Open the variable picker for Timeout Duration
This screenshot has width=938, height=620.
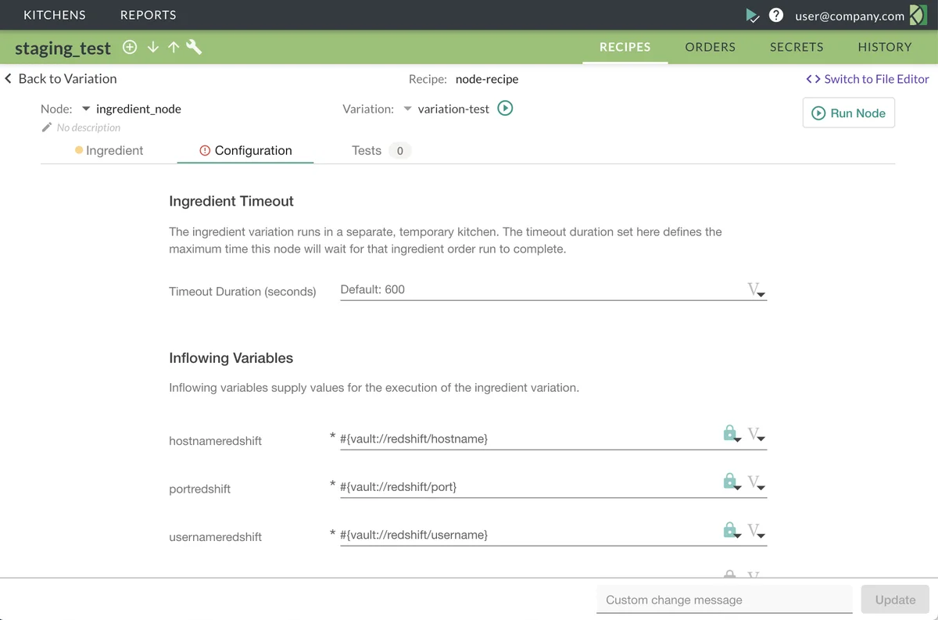[x=756, y=290]
